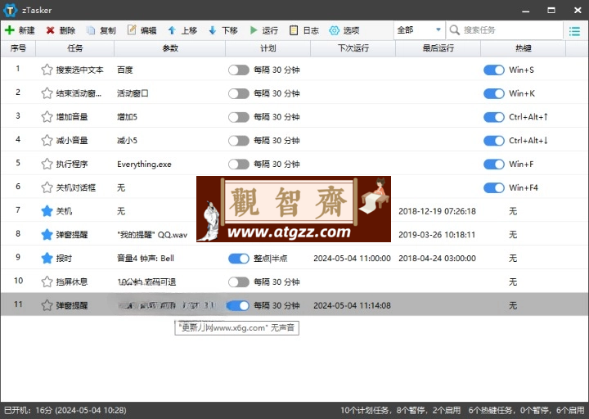The image size is (589, 419).
Task: Unstar the 弹窗提醒 task in row 8
Action: [x=47, y=235]
